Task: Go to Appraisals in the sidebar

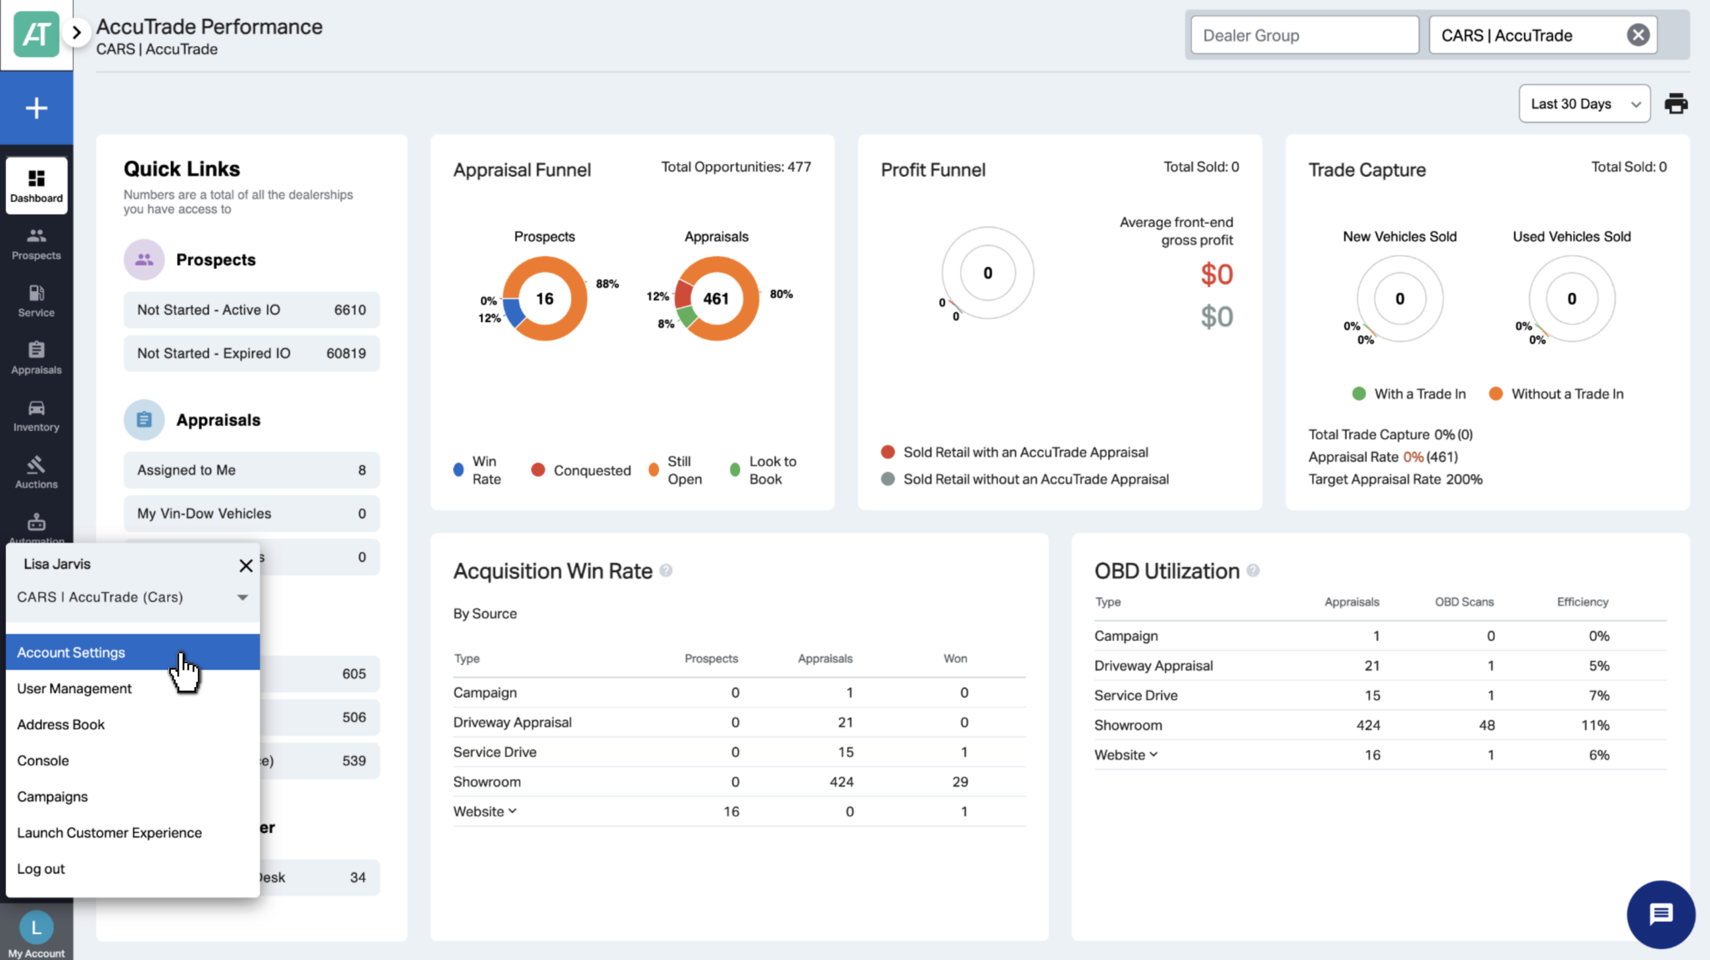Action: (36, 359)
